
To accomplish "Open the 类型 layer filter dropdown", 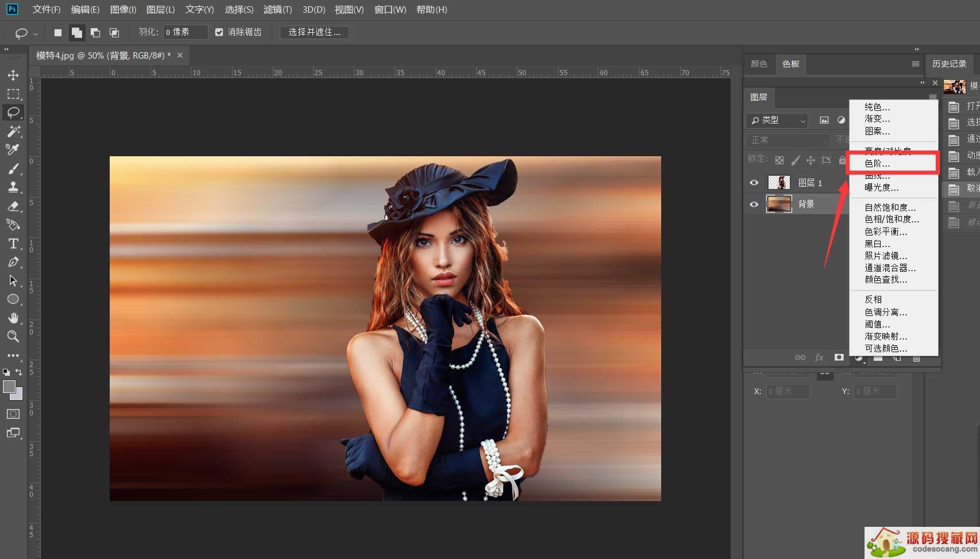I will (777, 120).
